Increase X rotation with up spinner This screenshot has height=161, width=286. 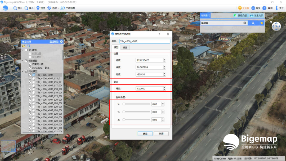pos(163,103)
